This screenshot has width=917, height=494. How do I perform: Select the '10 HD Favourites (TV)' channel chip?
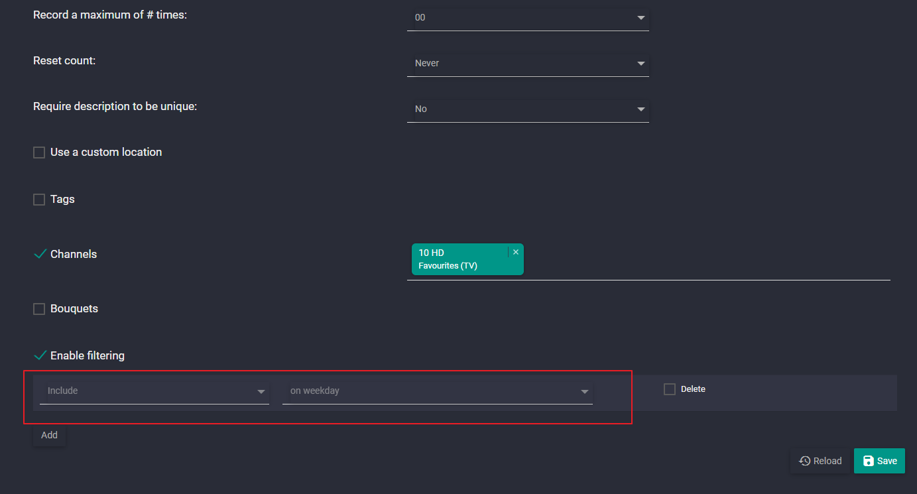tap(461, 259)
